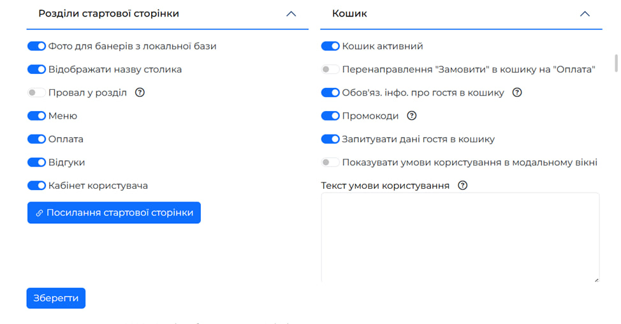Turn off "Кабінет користувача" switch
This screenshot has width=621, height=324.
[37, 186]
